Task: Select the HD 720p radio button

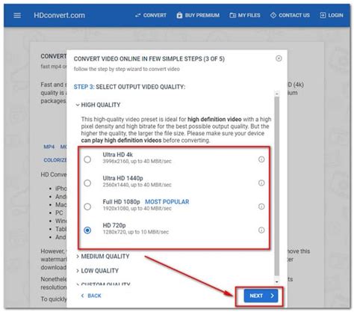Action: pyautogui.click(x=87, y=230)
